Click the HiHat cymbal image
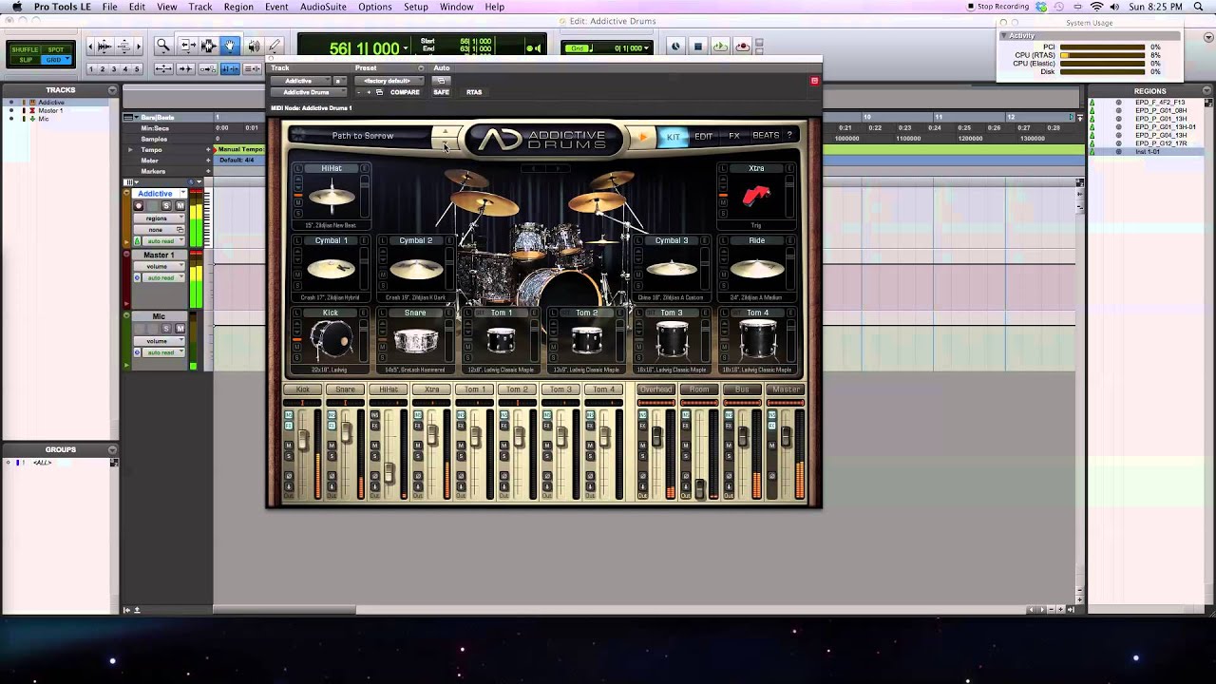The width and height of the screenshot is (1216, 684). click(332, 197)
